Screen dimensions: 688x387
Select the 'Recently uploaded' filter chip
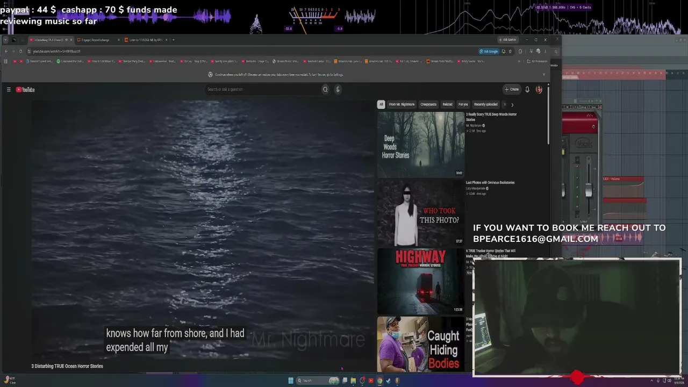pyautogui.click(x=486, y=105)
